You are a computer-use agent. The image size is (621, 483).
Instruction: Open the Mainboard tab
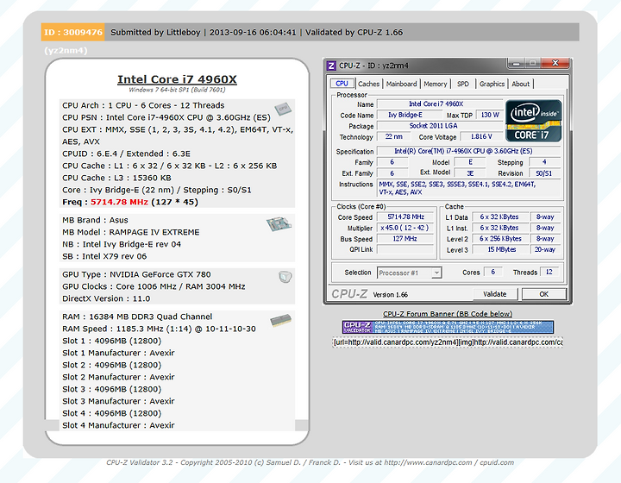tap(402, 84)
